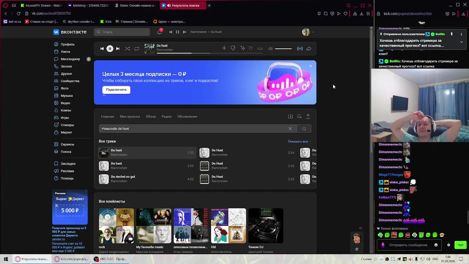Clear the music search query
469x264 pixels.
pos(290,129)
